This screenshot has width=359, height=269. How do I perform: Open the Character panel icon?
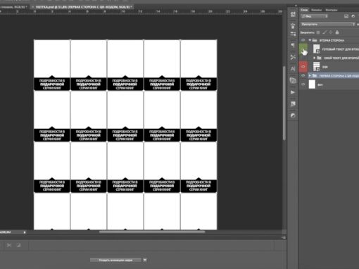[293, 69]
